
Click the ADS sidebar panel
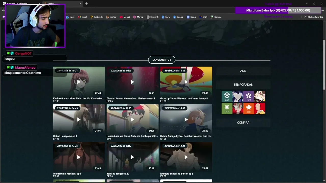click(243, 71)
